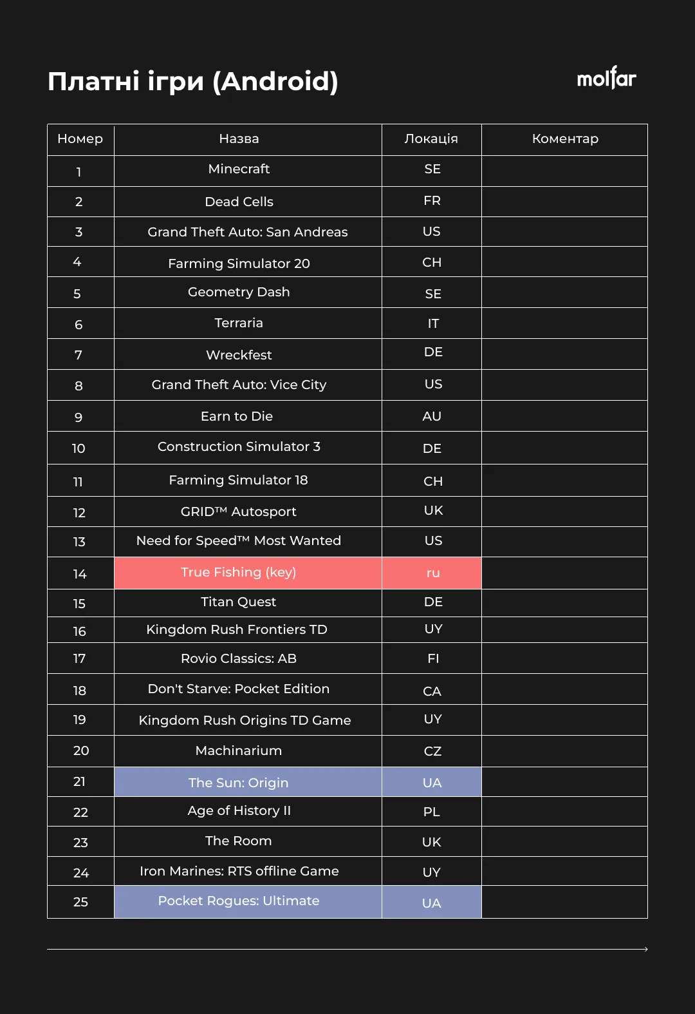This screenshot has height=1014, width=695.
Task: Click "Grand Theft Auto: San Andreas" entry
Action: tap(248, 232)
